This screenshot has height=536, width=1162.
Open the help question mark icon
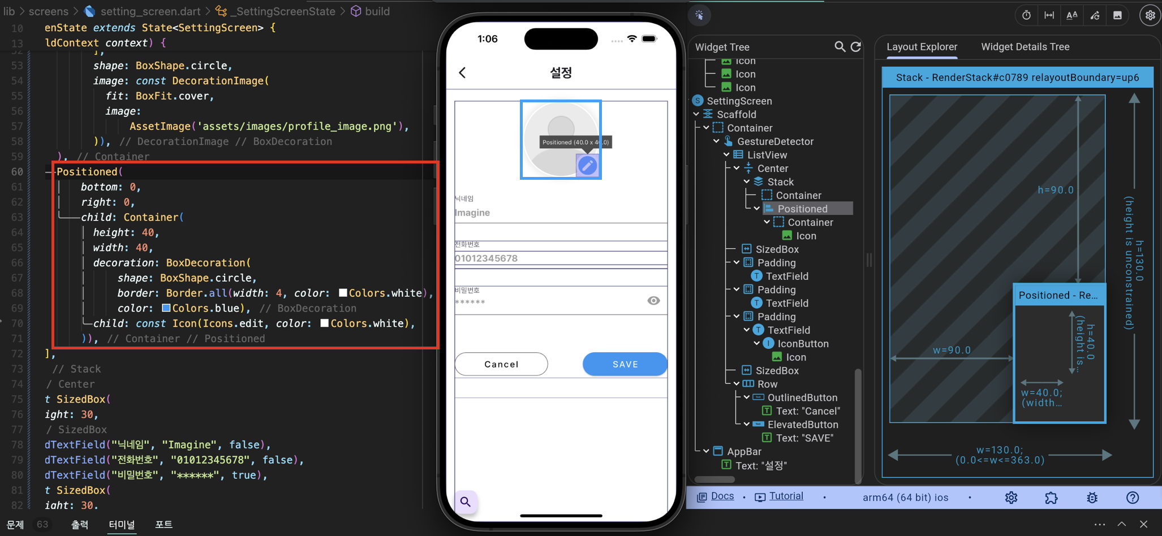pyautogui.click(x=1132, y=498)
